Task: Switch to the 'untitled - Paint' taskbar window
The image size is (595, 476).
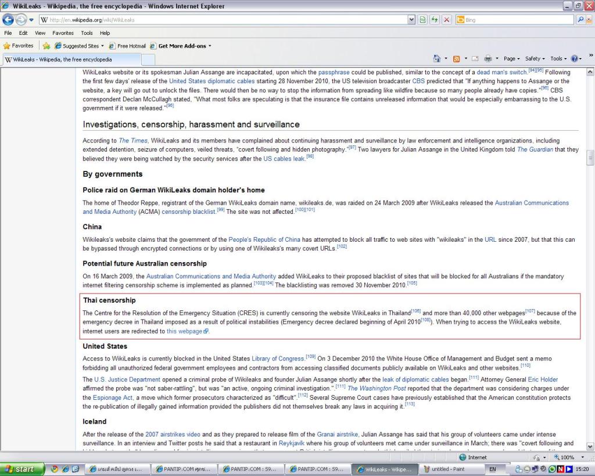Action: (451, 469)
